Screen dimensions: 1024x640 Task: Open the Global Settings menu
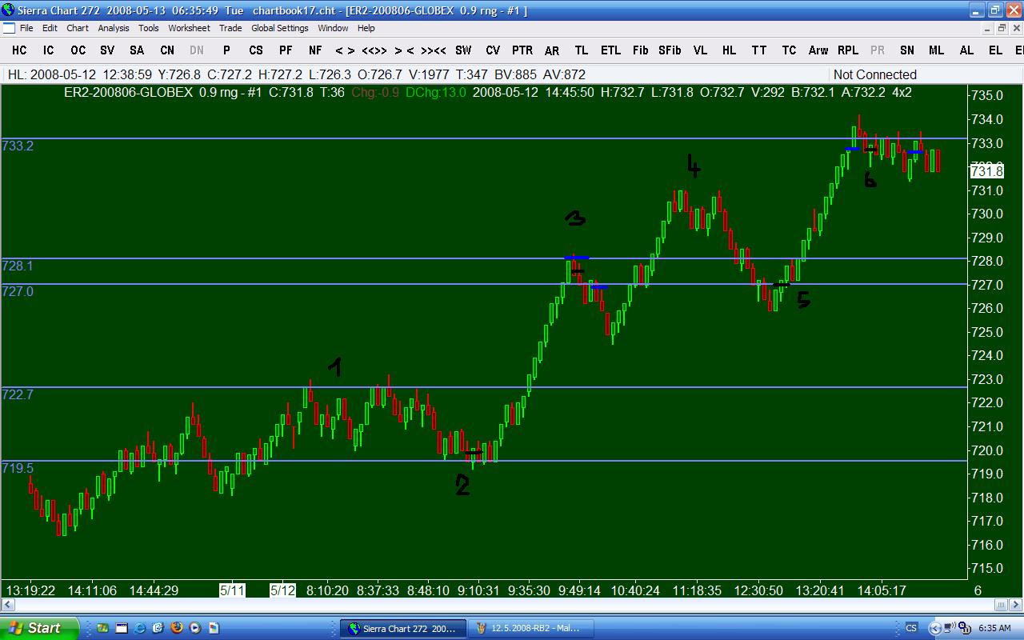pyautogui.click(x=279, y=28)
